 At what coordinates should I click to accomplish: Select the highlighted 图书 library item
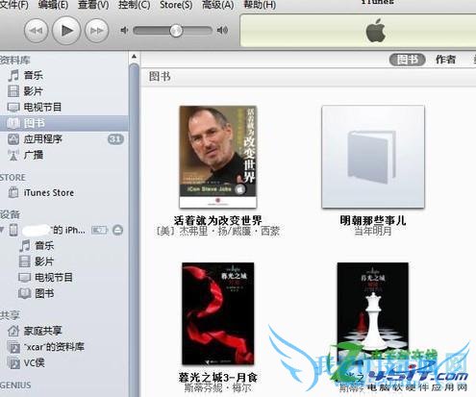[x=64, y=123]
